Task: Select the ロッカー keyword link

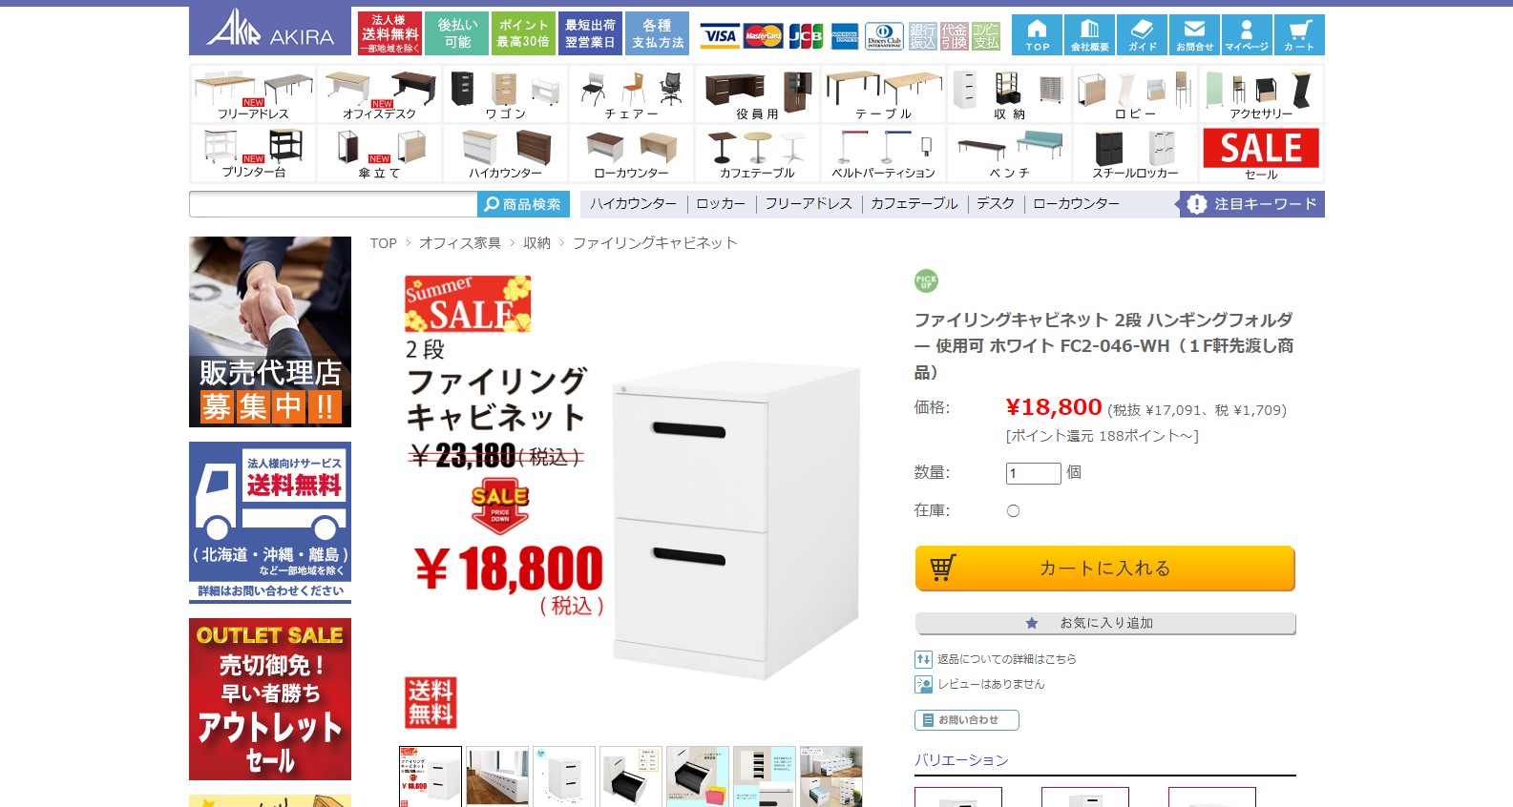Action: [x=721, y=204]
